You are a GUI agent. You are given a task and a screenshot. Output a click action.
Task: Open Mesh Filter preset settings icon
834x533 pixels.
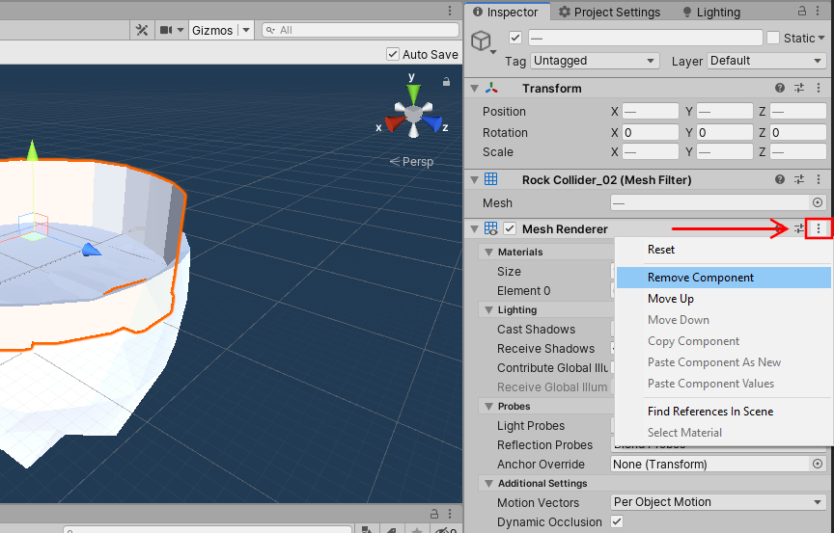point(799,179)
